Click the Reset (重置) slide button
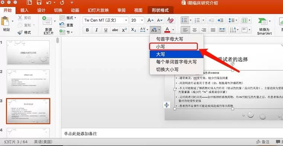This screenshot has width=283, height=146. [x=66, y=25]
